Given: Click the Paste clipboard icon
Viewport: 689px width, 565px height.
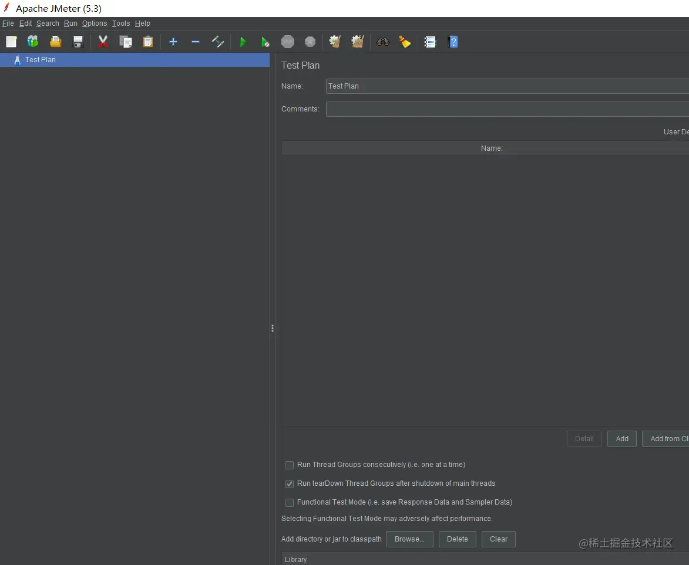Looking at the screenshot, I should coord(148,42).
